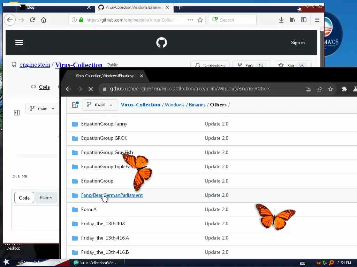Bookmark page with Chrome star icon
Screen dimensions: 357x267
(x=331, y=89)
